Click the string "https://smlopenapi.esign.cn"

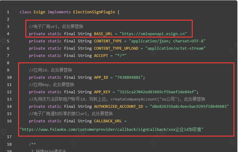153,34
